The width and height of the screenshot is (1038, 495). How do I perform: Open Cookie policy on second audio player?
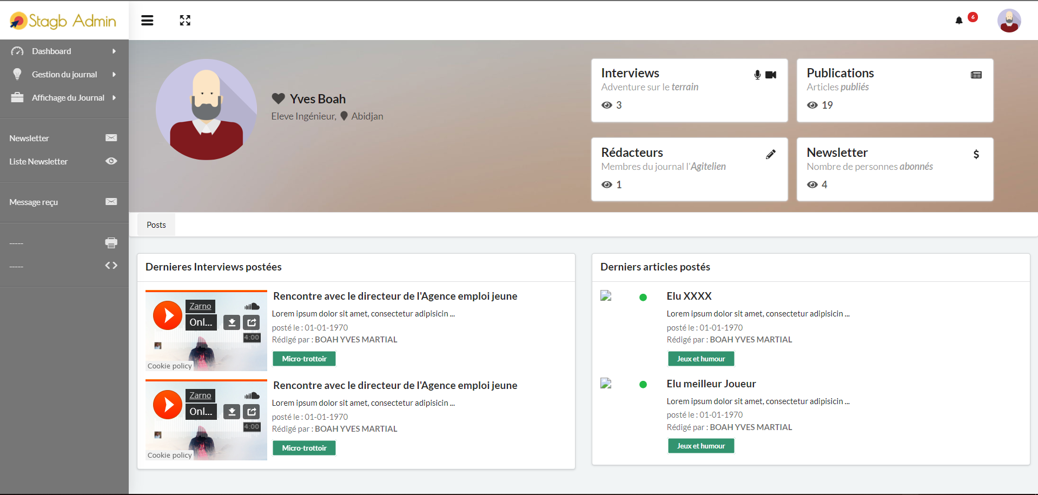point(170,455)
